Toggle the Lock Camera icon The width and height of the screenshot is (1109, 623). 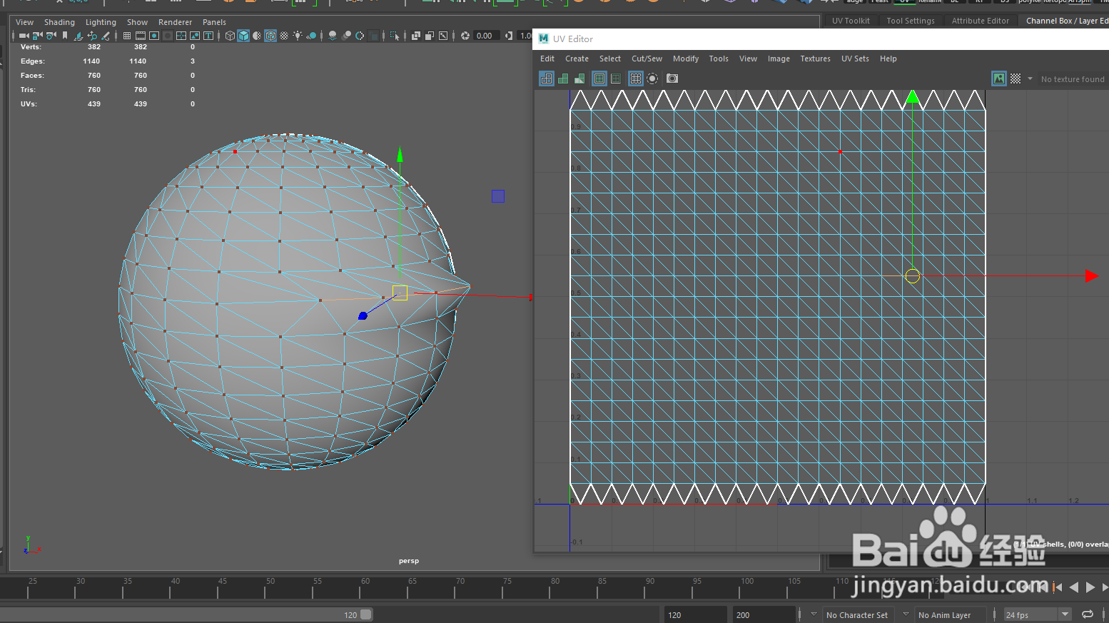(x=37, y=36)
